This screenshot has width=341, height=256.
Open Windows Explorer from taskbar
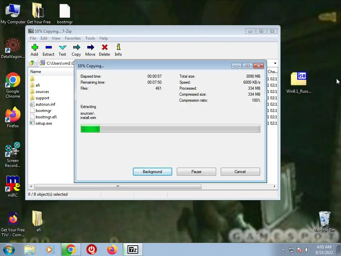point(30,250)
